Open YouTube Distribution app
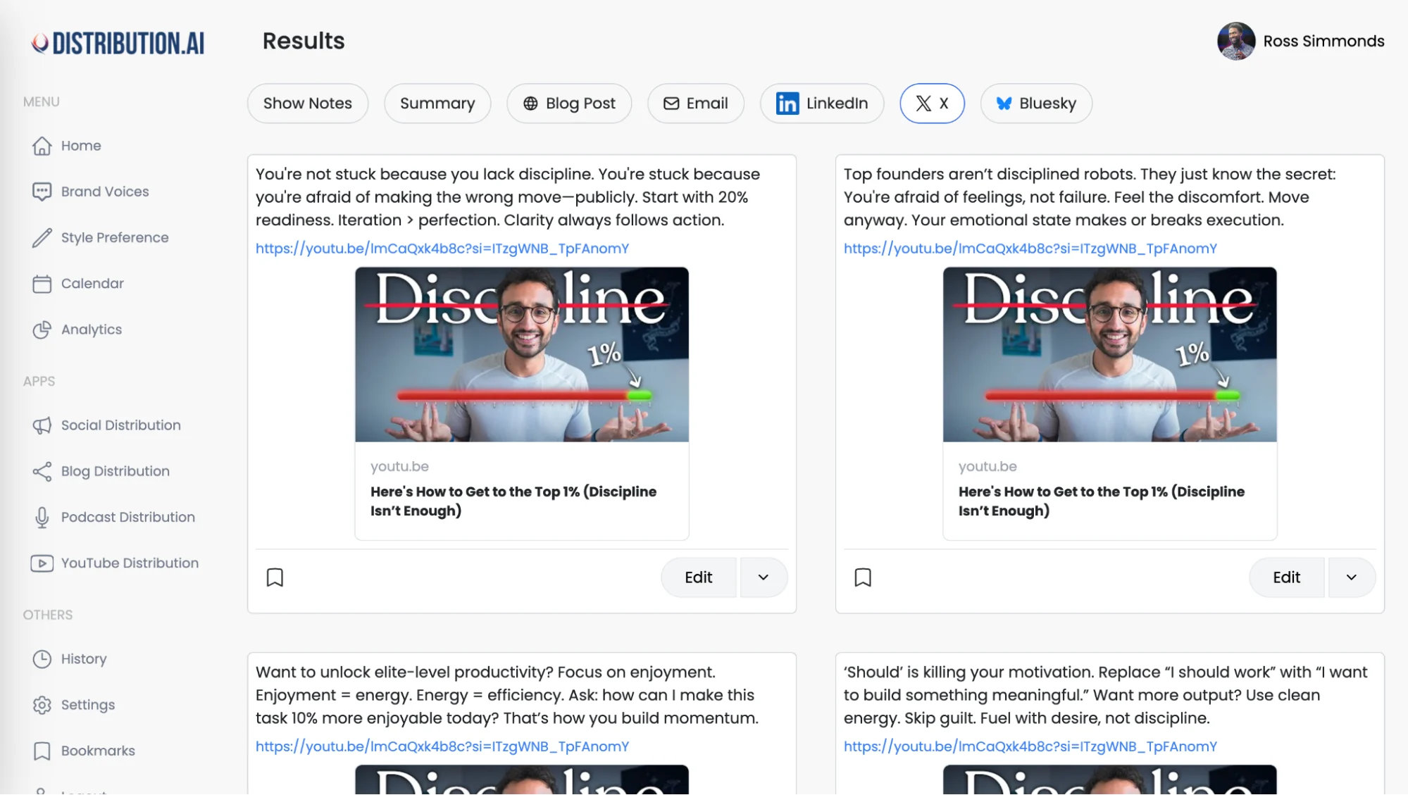The width and height of the screenshot is (1408, 795). coord(130,563)
